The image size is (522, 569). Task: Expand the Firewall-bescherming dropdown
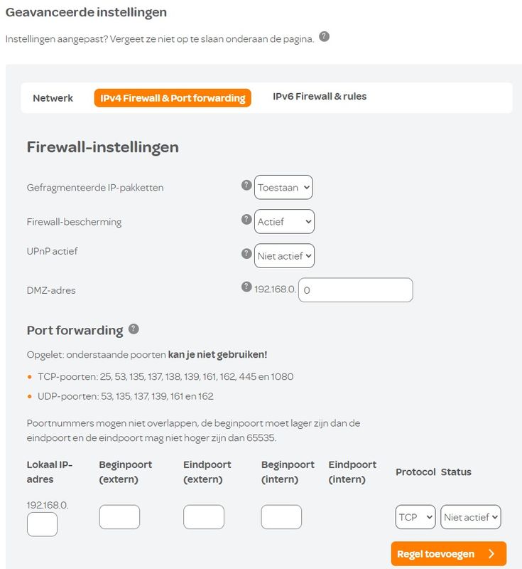pyautogui.click(x=284, y=221)
